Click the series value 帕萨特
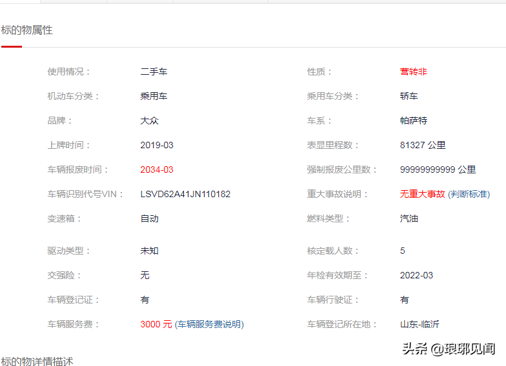Image resolution: width=506 pixels, height=366 pixels. [413, 120]
